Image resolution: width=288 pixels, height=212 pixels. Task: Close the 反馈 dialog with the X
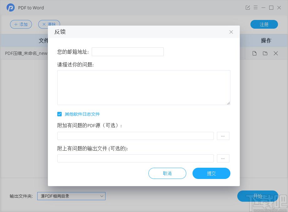point(231,32)
